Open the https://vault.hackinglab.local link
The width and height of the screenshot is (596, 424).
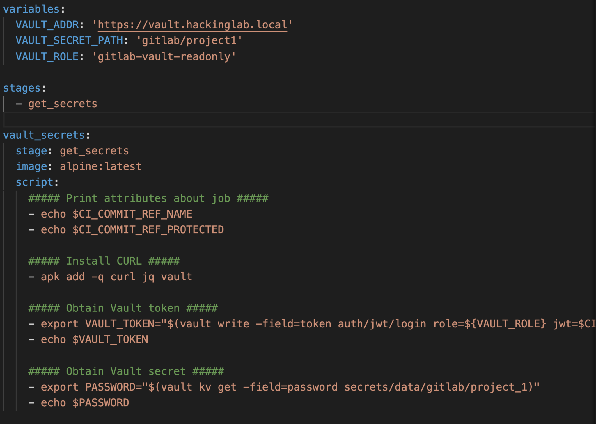pyautogui.click(x=192, y=25)
